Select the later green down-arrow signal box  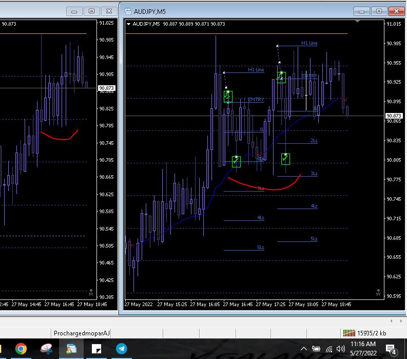tap(281, 78)
